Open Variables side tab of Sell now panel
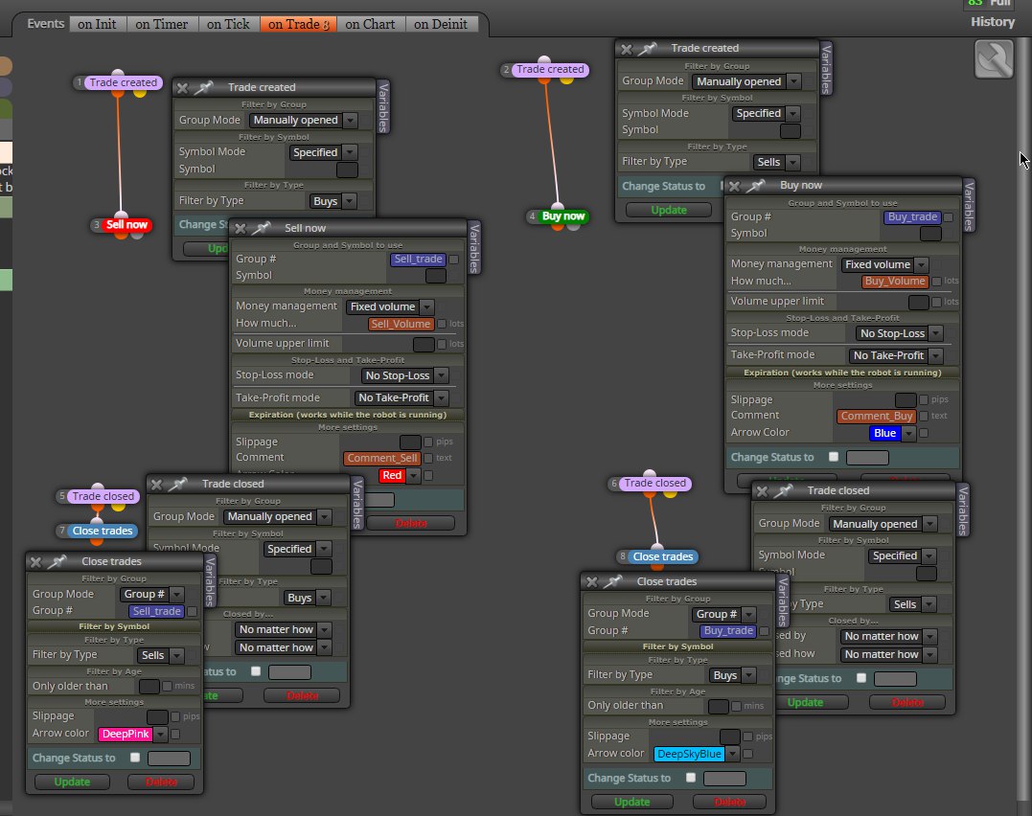 tap(474, 247)
